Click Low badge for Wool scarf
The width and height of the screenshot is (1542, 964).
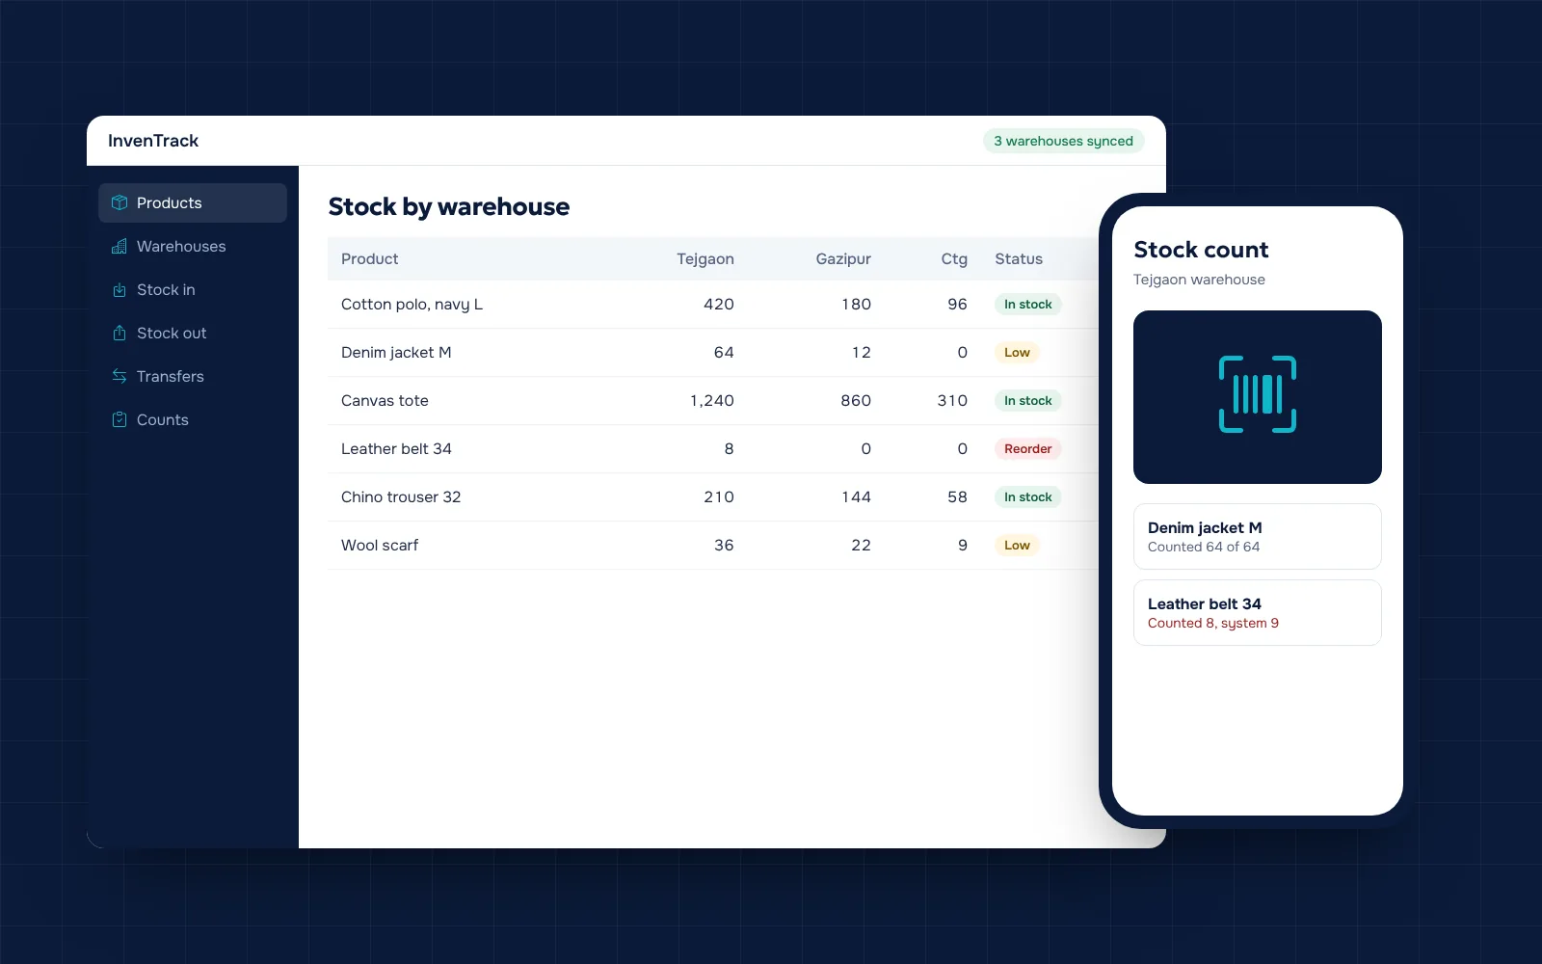coord(1017,545)
